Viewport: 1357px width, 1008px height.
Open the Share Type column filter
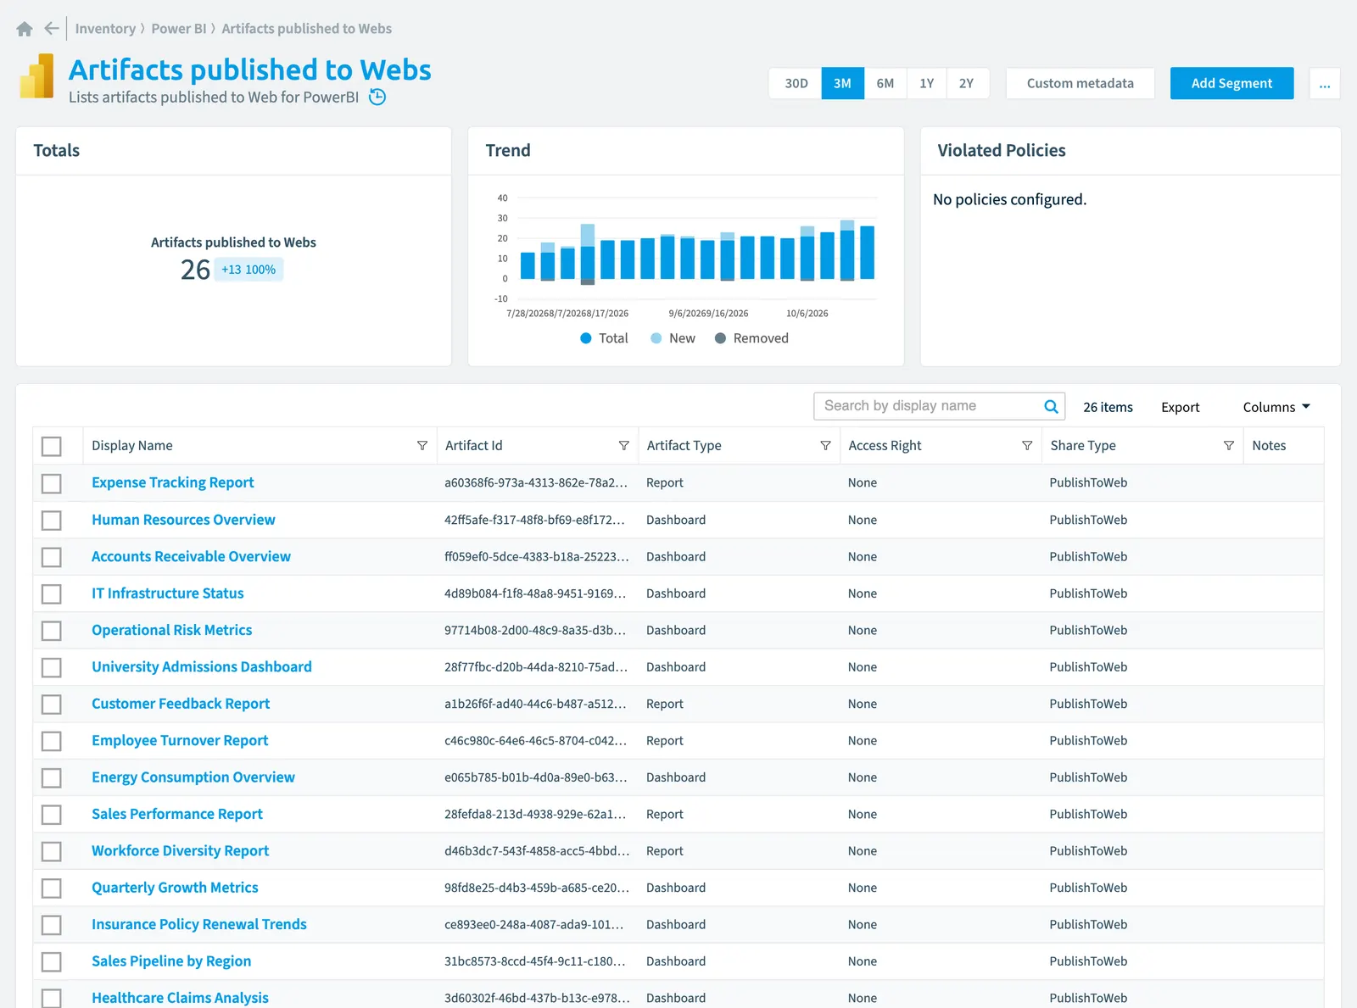tap(1229, 446)
